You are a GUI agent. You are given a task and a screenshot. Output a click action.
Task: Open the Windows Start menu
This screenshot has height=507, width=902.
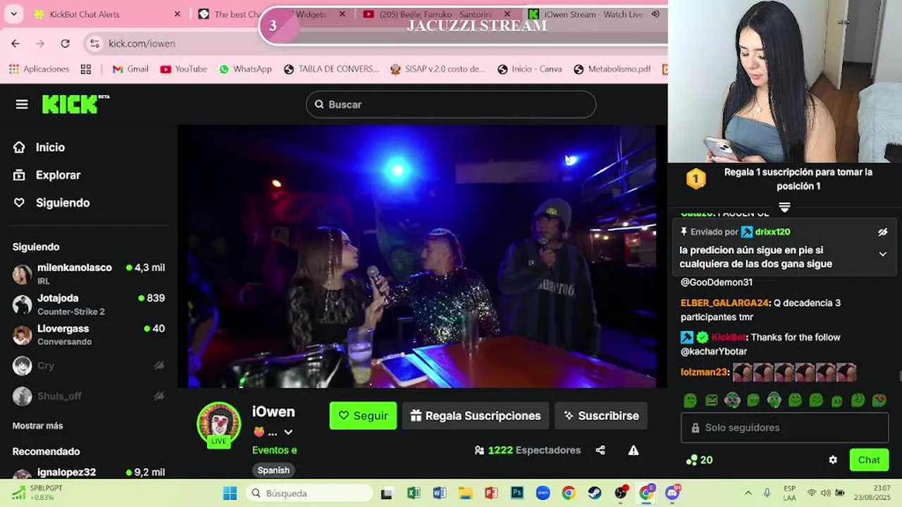pyautogui.click(x=230, y=493)
